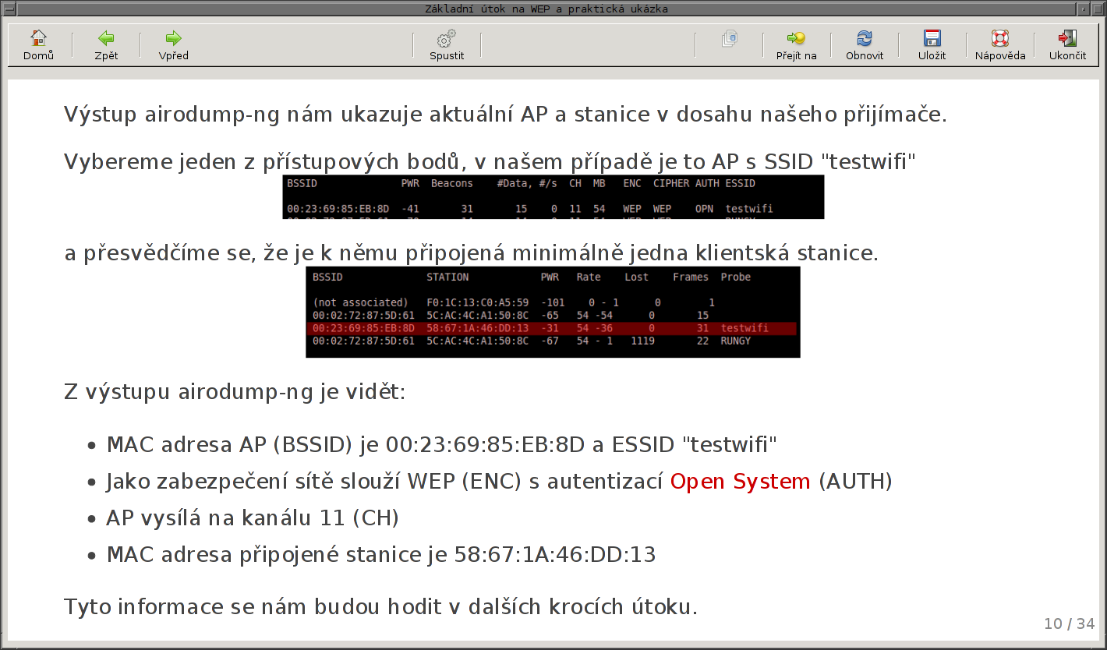Go forward with Vpřed arrow
This screenshot has height=650, width=1107.
point(173,45)
